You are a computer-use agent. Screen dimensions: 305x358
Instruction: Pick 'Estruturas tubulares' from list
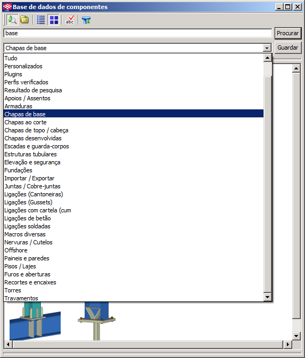134,154
